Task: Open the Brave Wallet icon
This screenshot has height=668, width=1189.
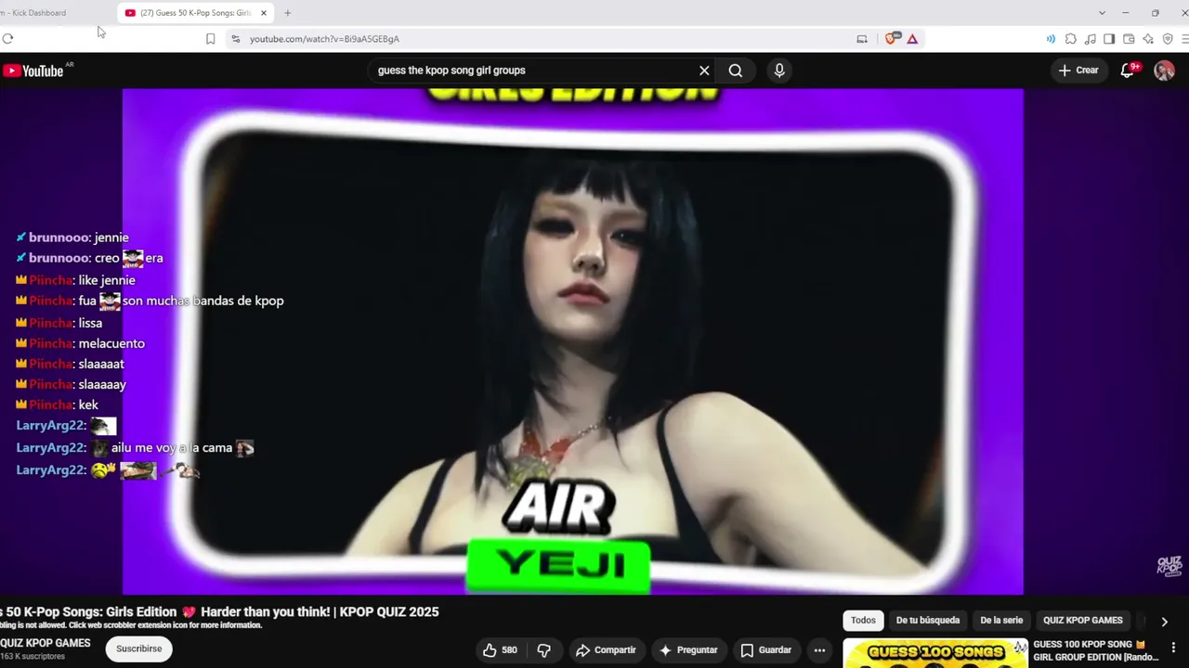Action: (x=1129, y=39)
